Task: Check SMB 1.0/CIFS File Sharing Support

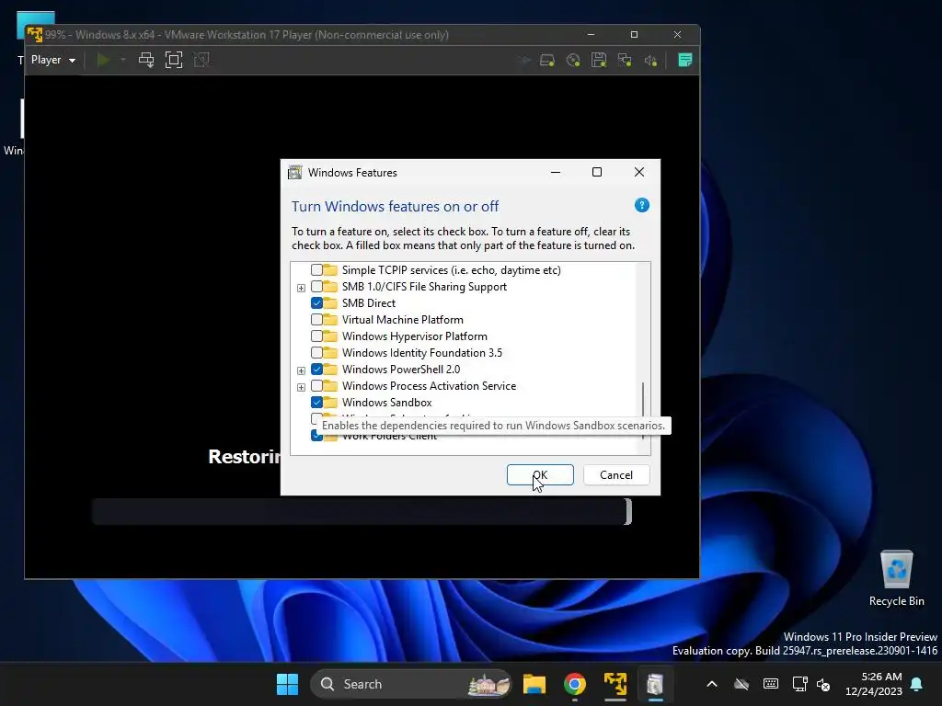Action: coord(316,287)
